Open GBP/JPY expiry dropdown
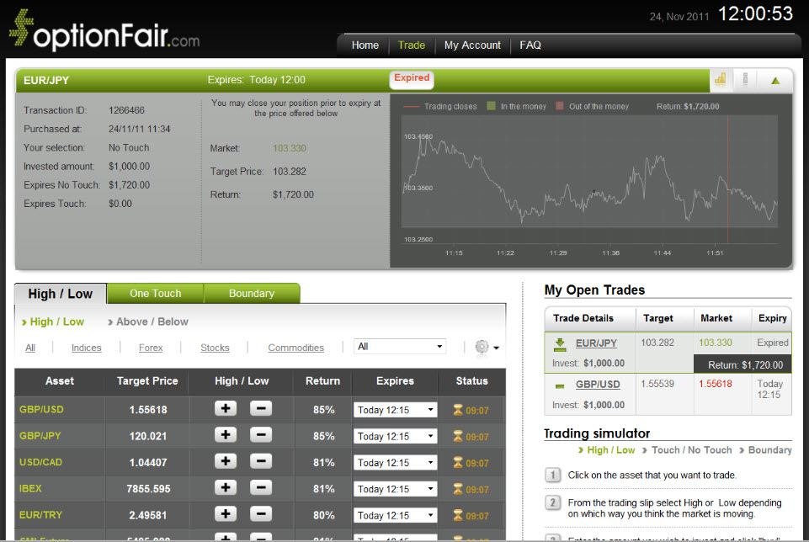Screen dimensions: 809x542 [395, 436]
